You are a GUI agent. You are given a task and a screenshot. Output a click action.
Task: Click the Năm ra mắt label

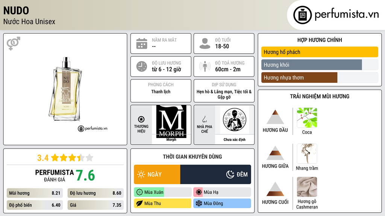164,40
